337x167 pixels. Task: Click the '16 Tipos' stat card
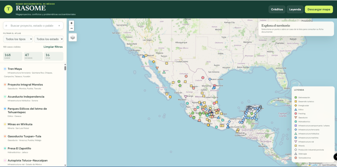point(54,56)
